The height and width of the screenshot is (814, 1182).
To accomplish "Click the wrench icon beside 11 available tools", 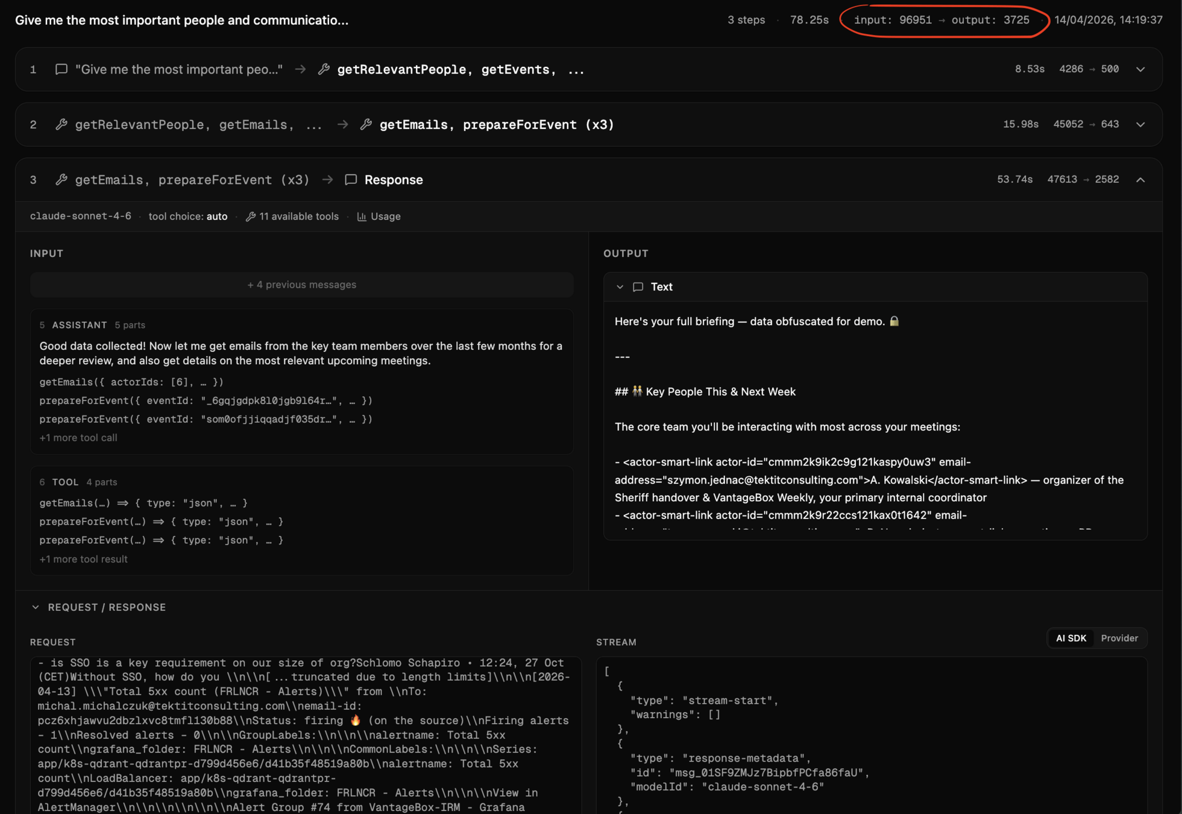I will [251, 216].
